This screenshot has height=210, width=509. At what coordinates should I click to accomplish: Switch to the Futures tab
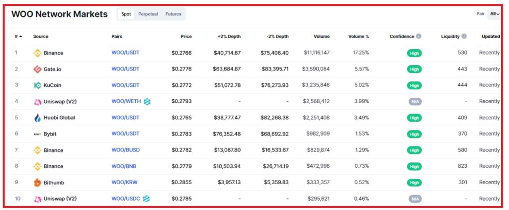(x=173, y=14)
